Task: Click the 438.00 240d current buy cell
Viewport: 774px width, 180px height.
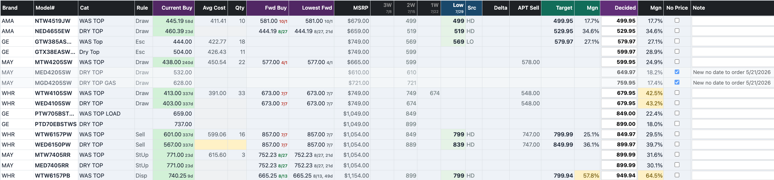Action: [173, 62]
